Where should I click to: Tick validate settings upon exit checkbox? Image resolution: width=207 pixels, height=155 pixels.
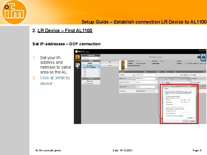pos(166,116)
